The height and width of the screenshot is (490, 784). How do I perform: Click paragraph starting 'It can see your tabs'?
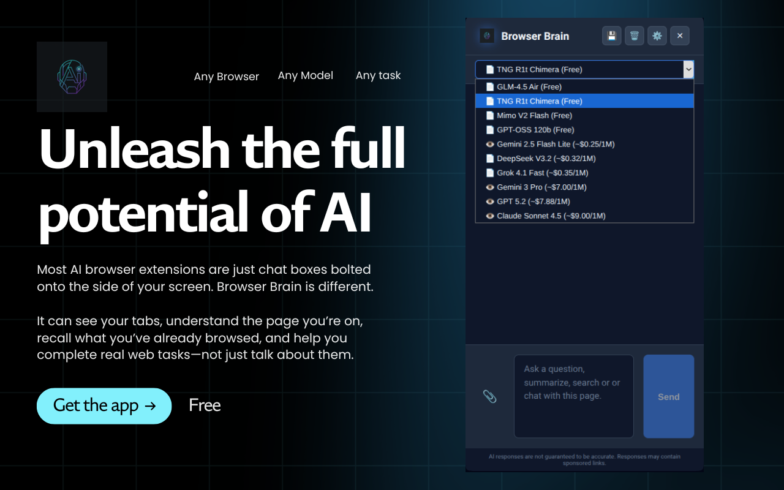200,338
